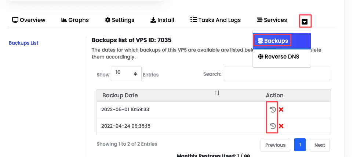Select Backups from the dropdown menu
The image size is (353, 157).
click(273, 41)
